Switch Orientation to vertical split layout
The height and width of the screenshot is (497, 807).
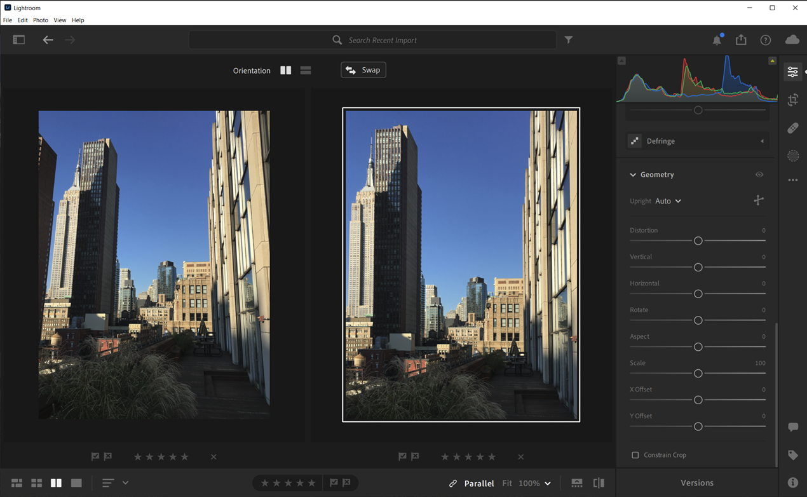point(285,70)
